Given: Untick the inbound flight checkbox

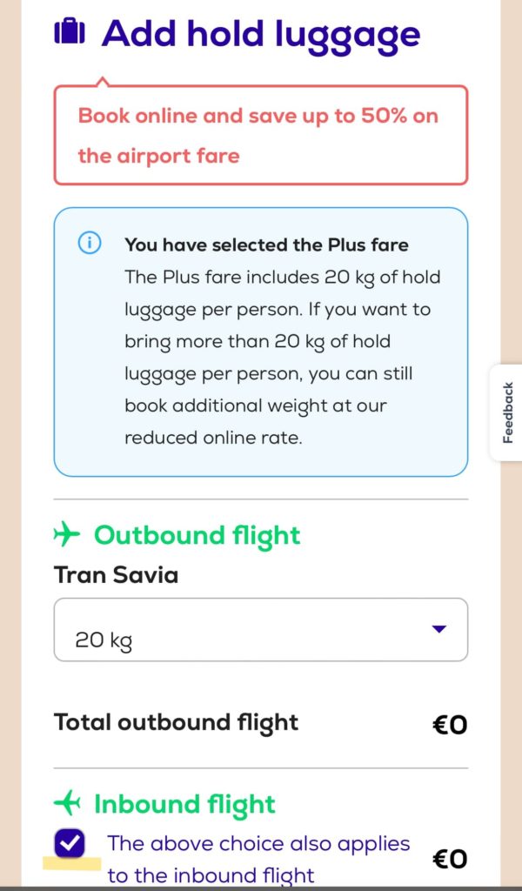Looking at the screenshot, I should (x=69, y=843).
